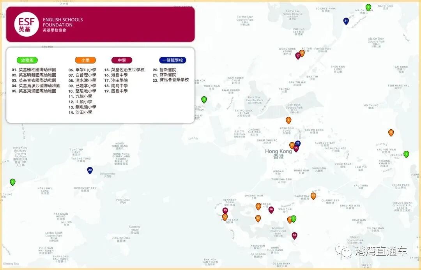Click legend entry 05 英基東涌國際幼稚園
Image resolution: width=421 pixels, height=270 pixels.
(34, 91)
